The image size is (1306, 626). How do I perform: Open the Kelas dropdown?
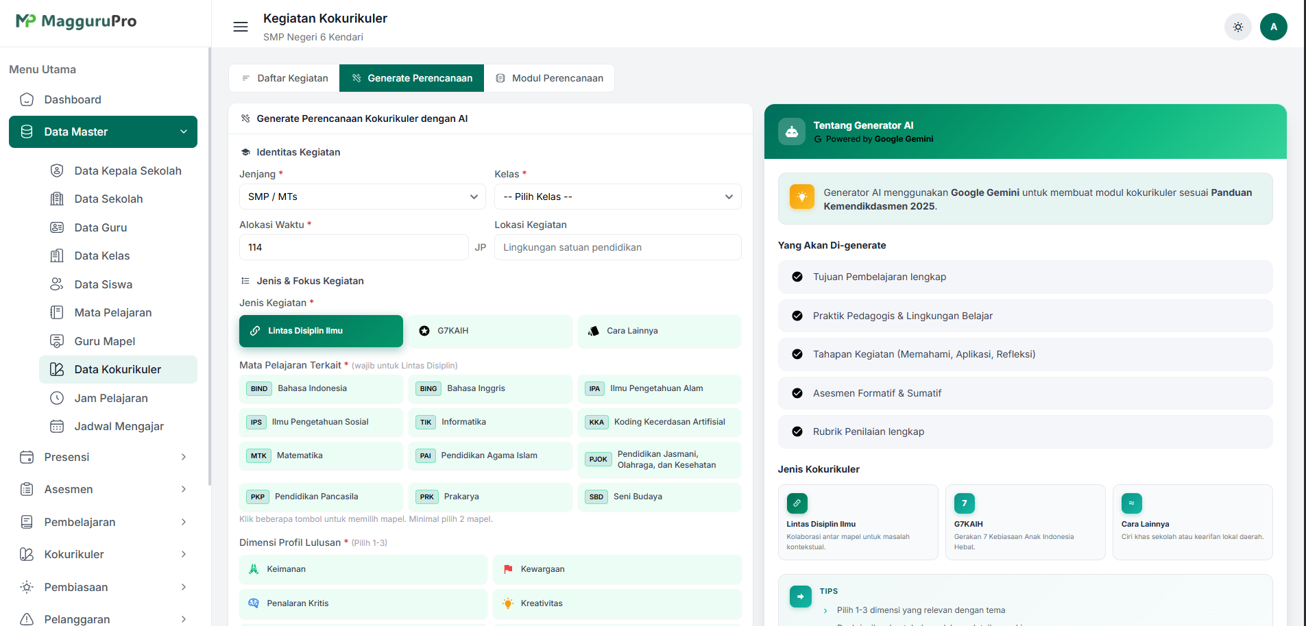(x=618, y=197)
